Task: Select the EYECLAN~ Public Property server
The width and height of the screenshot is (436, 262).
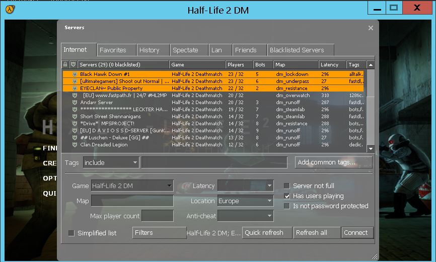Action: tap(213, 89)
